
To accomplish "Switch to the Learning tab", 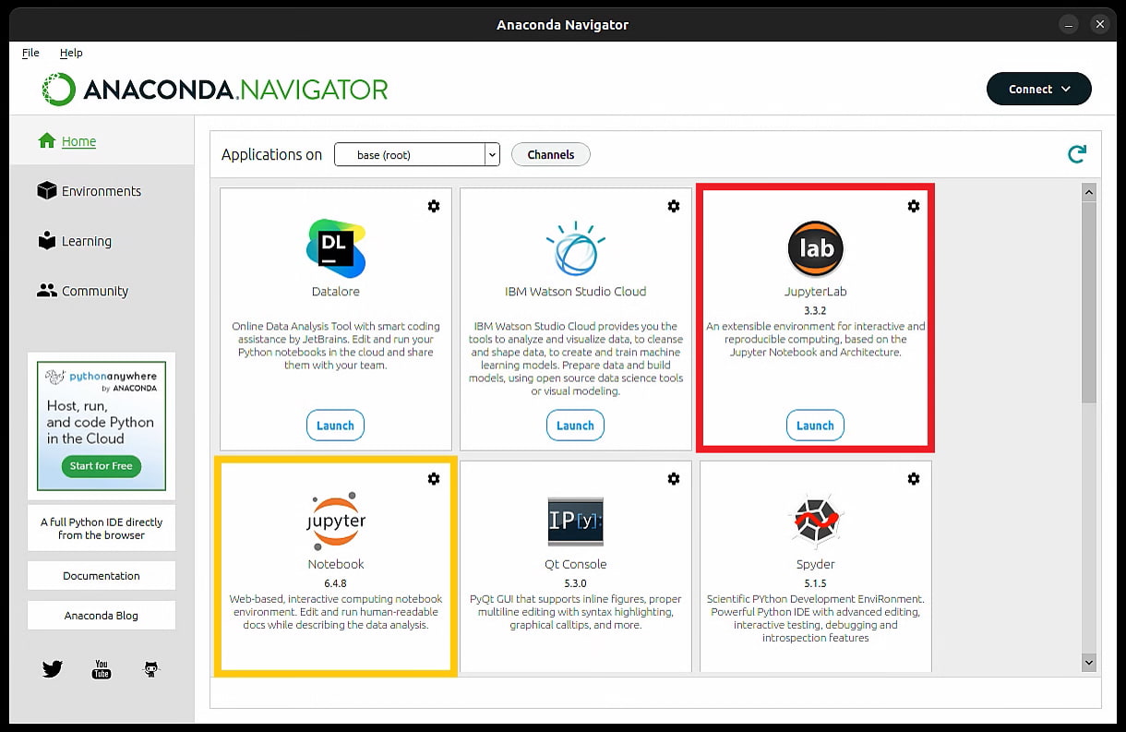I will click(102, 241).
